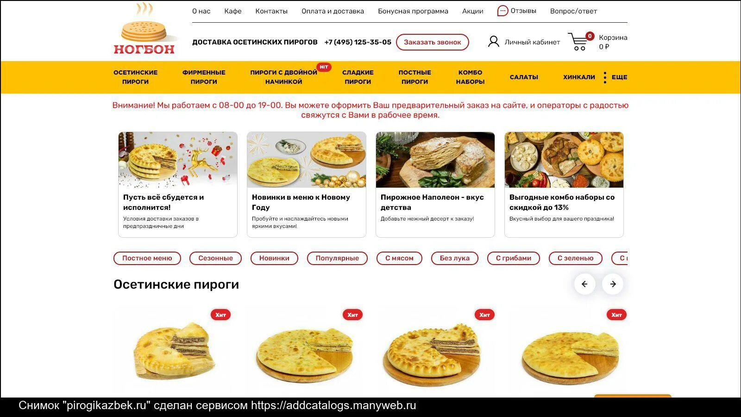Select the Постное меню filter chip
Viewport: 741px width, 417px height.
(147, 258)
